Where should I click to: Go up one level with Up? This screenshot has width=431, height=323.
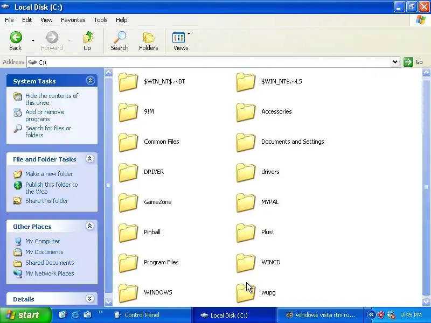tap(87, 41)
